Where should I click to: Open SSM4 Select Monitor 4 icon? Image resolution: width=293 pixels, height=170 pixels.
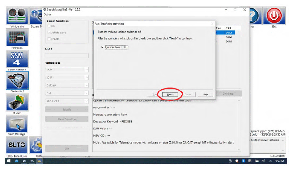click(17, 59)
